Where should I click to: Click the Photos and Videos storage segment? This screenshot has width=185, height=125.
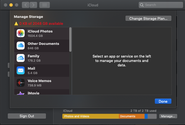(91, 116)
